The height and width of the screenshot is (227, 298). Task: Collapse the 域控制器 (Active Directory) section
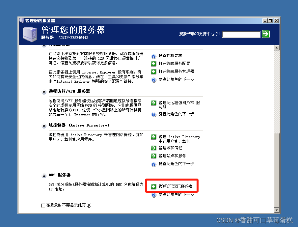[x=44, y=126]
